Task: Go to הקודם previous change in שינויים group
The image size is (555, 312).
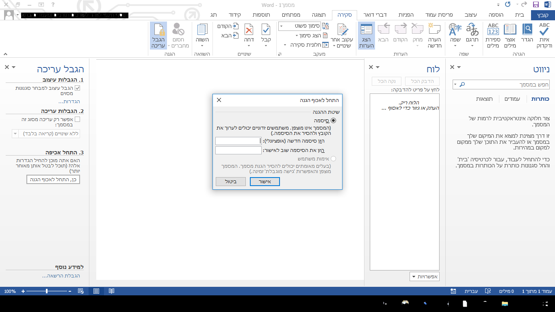Action: (x=228, y=26)
